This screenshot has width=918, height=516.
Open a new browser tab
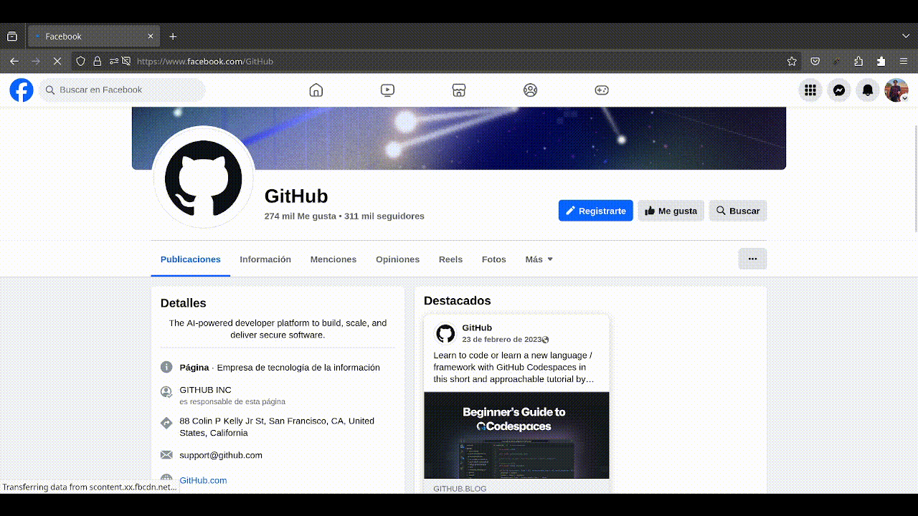(x=173, y=37)
